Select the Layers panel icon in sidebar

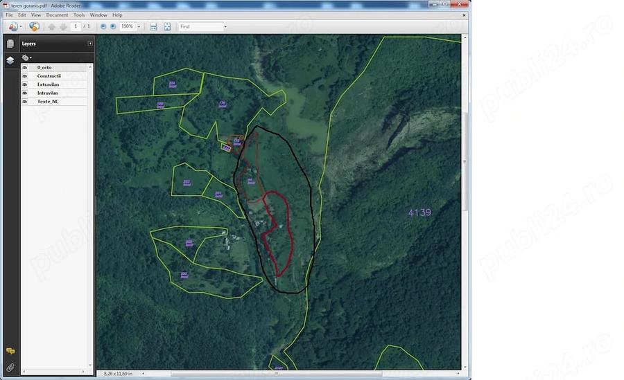pyautogui.click(x=10, y=60)
